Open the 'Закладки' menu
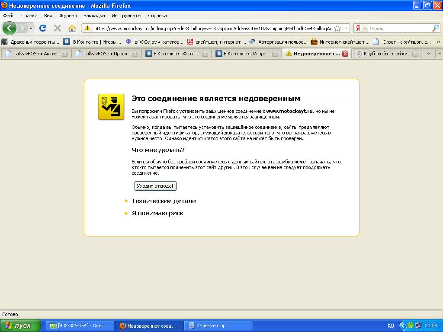The image size is (443, 332). [x=94, y=16]
